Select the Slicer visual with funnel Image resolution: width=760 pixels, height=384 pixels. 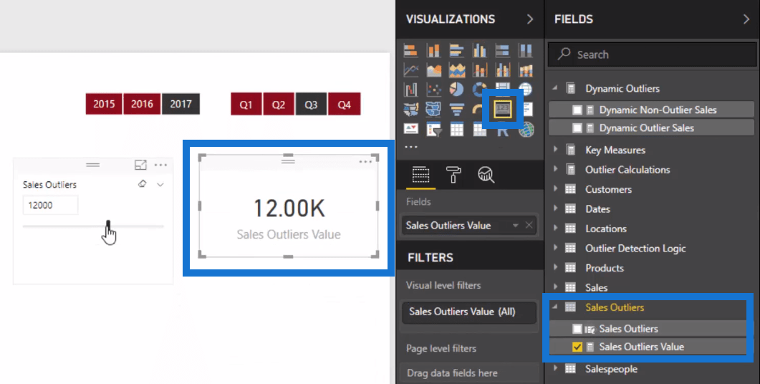[433, 129]
